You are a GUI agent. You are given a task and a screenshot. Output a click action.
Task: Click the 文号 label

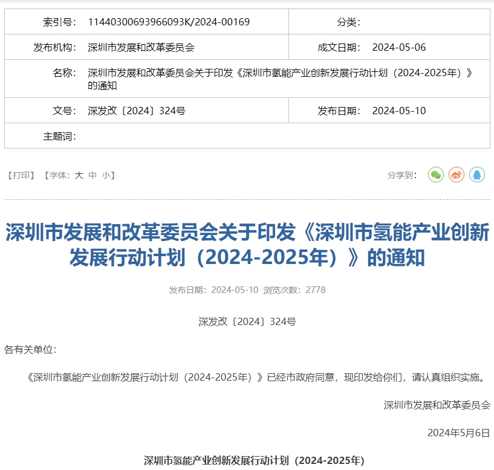point(65,111)
